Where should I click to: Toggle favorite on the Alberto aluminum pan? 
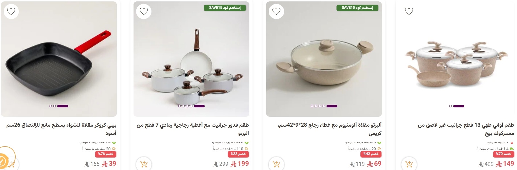click(276, 11)
